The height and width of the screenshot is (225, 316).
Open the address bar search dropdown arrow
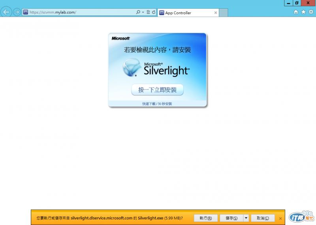tap(143, 12)
